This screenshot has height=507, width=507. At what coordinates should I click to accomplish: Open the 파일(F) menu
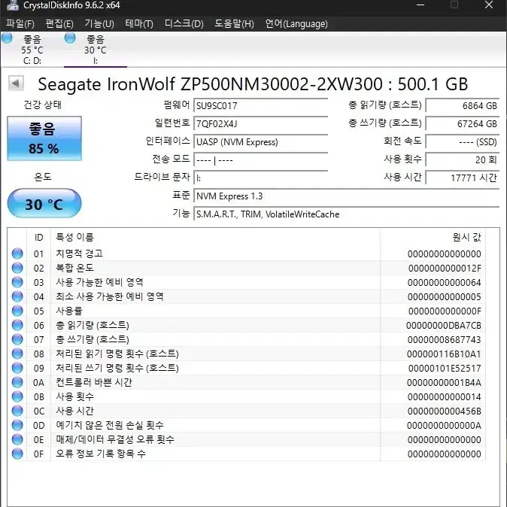20,23
